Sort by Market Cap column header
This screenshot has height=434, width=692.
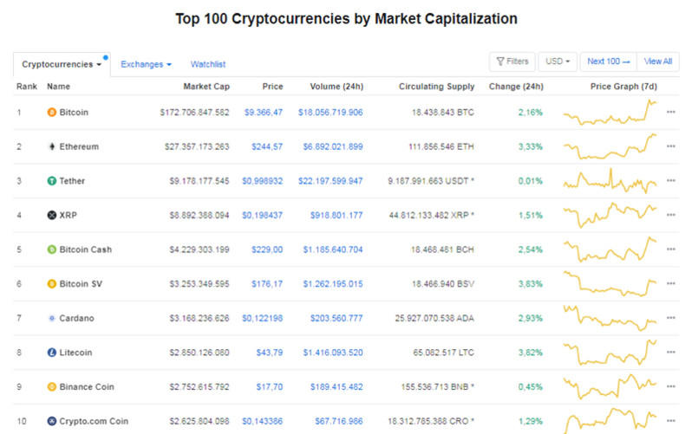(x=206, y=87)
